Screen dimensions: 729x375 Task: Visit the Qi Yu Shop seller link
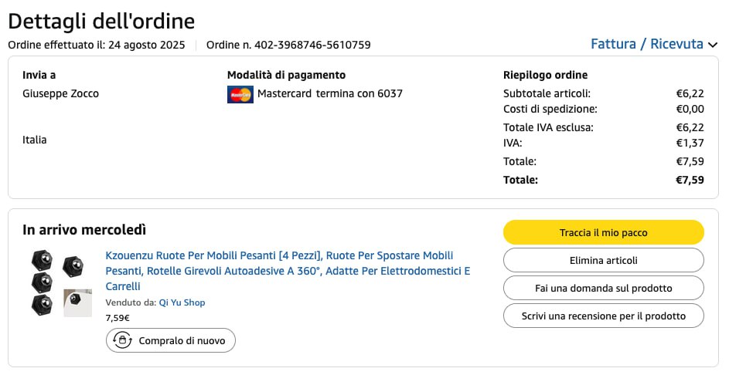(x=182, y=302)
